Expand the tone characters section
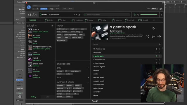 coord(88,78)
